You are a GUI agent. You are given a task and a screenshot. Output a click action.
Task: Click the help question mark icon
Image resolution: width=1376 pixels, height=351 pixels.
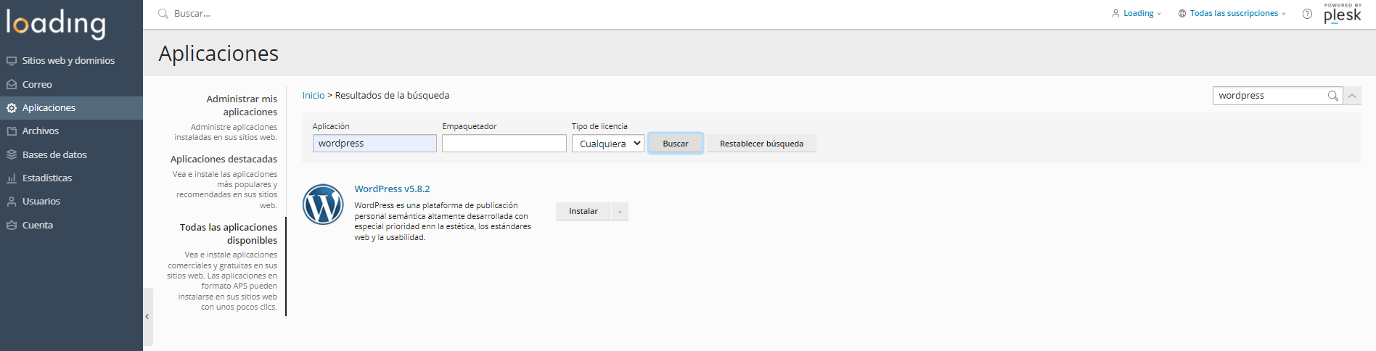1307,14
